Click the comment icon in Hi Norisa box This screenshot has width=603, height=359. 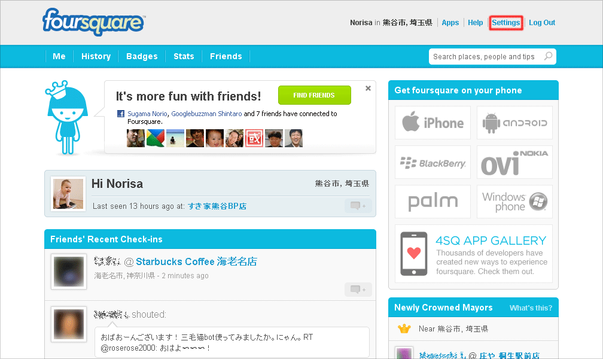click(358, 206)
